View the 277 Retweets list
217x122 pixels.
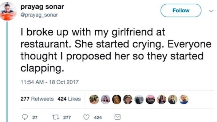pyautogui.click(x=37, y=99)
